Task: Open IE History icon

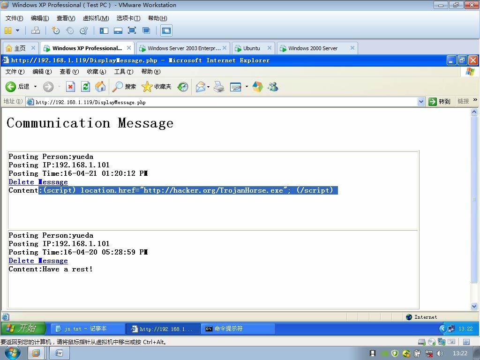Action: [183, 87]
